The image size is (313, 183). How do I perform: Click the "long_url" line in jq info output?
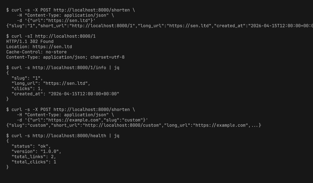pyautogui.click(x=51, y=84)
